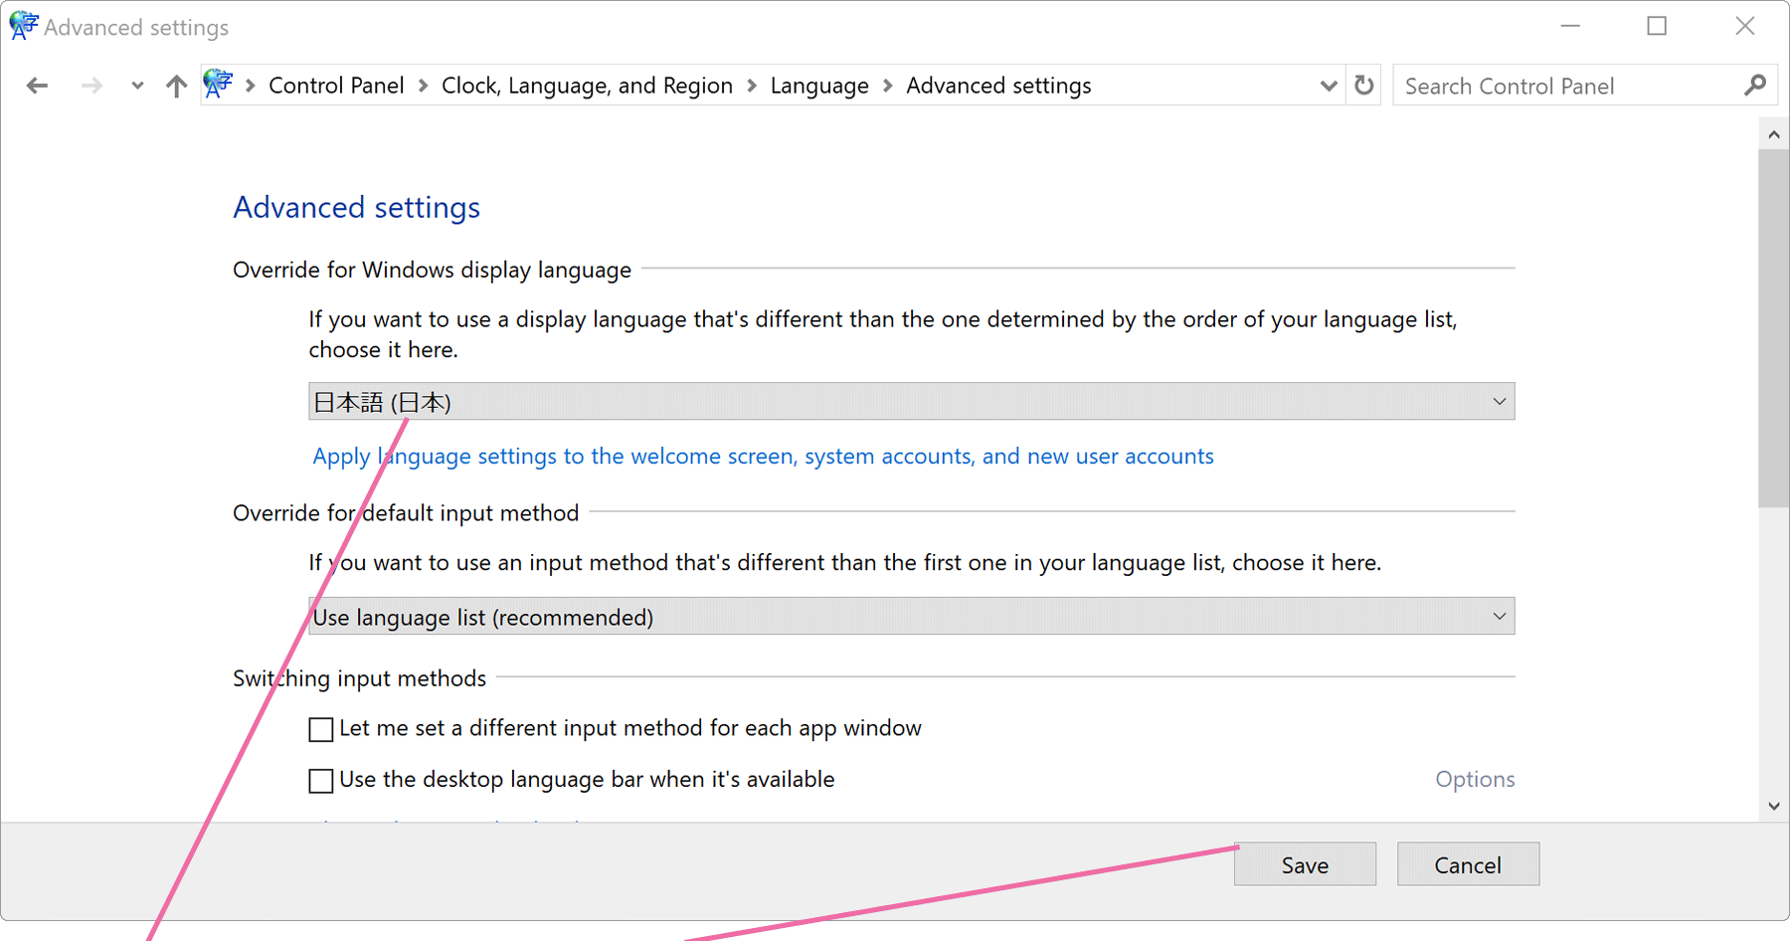Viewport: 1790px width, 941px height.
Task: Refresh the page with the refresh icon
Action: coord(1364,86)
